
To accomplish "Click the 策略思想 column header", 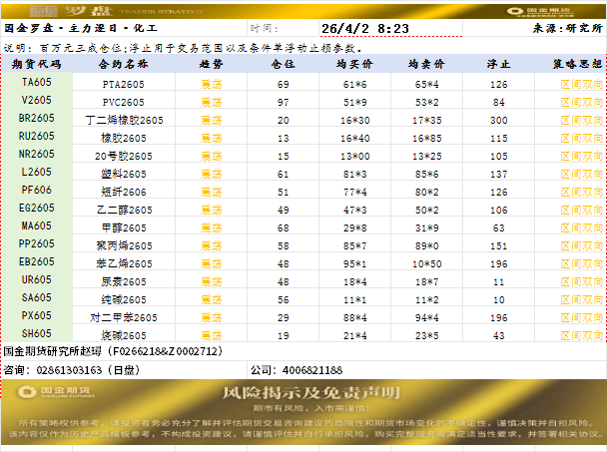I will point(578,64).
